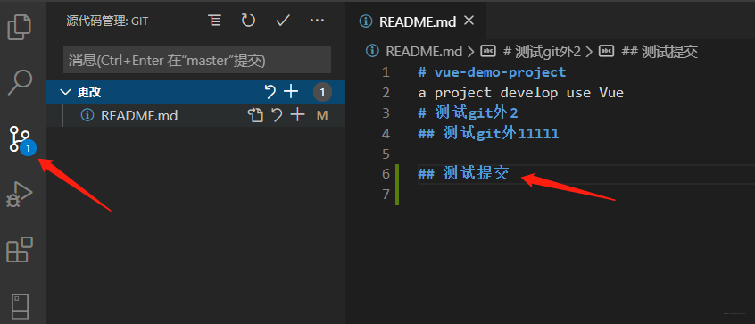Viewport: 755px width, 324px height.
Task: Click the green change marker beside line 6
Action: (x=397, y=185)
